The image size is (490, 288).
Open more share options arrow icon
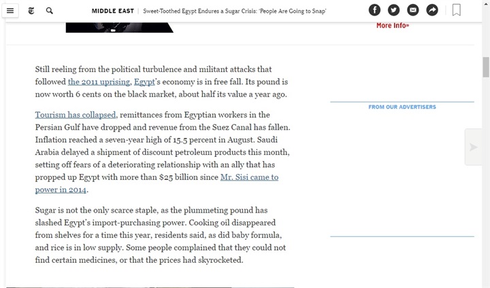tap(432, 10)
